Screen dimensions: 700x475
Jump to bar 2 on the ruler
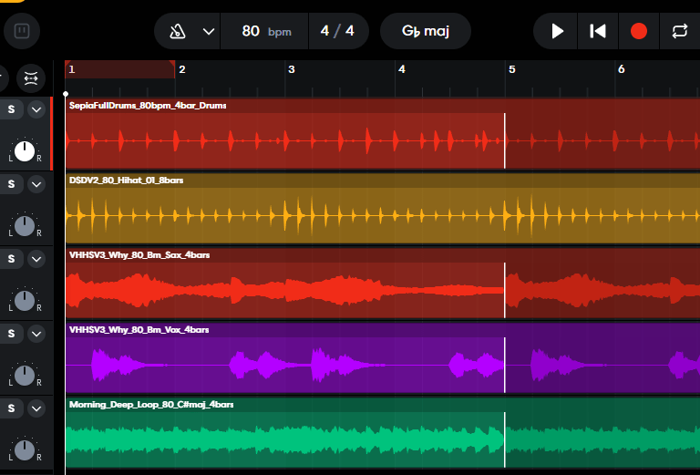tap(181, 69)
